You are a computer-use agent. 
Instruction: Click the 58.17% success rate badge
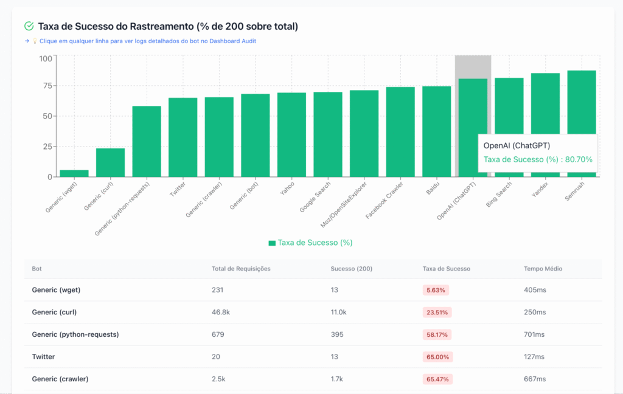click(x=437, y=335)
